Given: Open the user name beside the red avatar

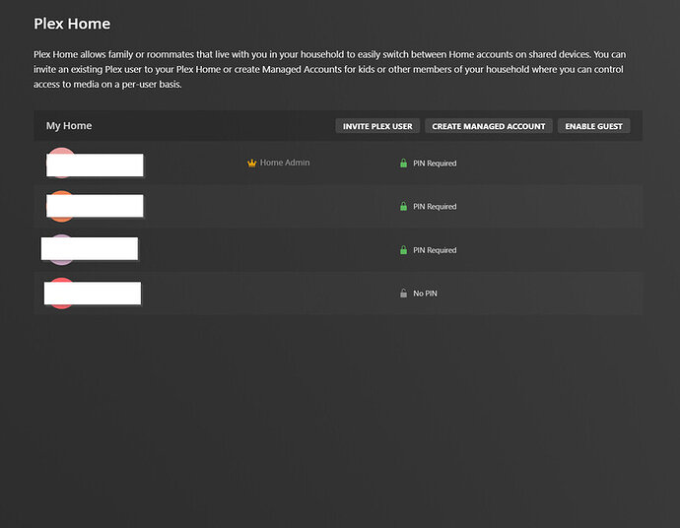Looking at the screenshot, I should [x=94, y=293].
